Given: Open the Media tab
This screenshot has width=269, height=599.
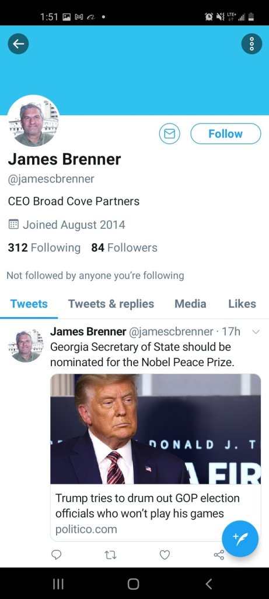Looking at the screenshot, I should [x=190, y=304].
